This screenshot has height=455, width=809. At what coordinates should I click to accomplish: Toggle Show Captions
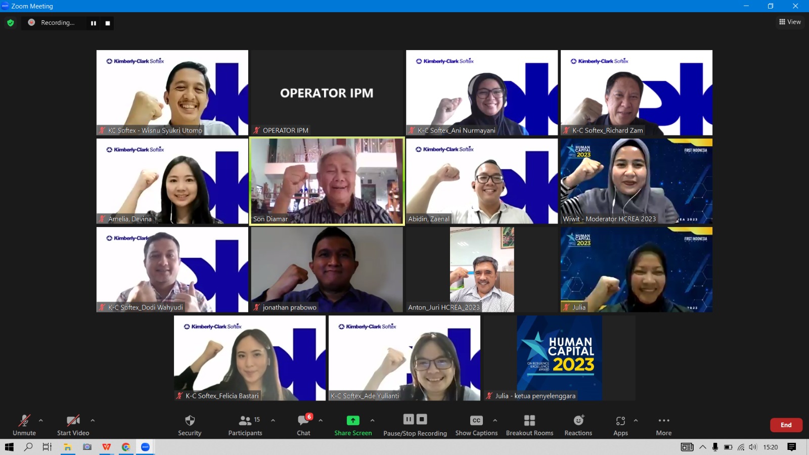476,421
